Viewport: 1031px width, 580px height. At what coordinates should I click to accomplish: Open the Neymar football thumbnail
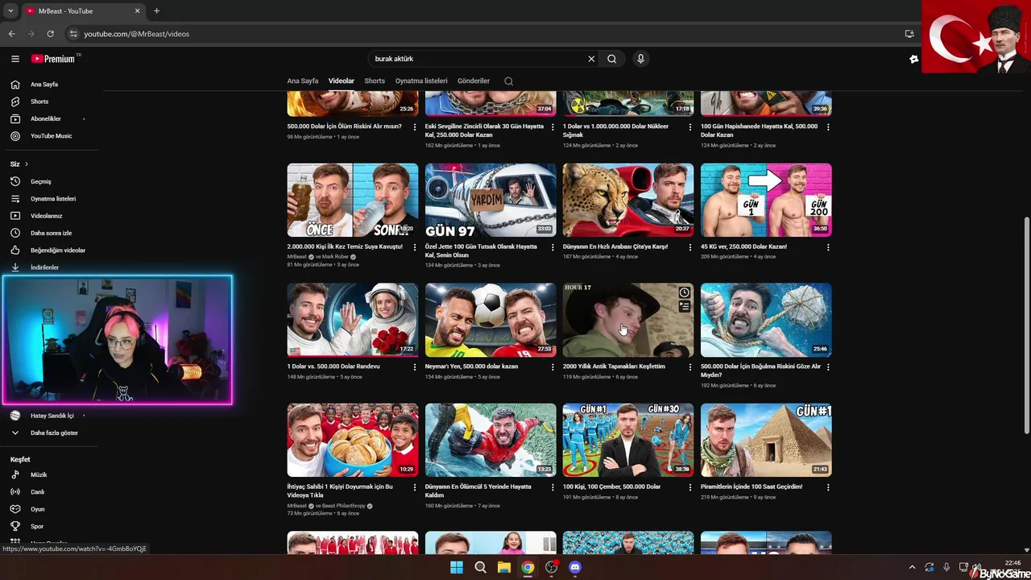(x=491, y=320)
